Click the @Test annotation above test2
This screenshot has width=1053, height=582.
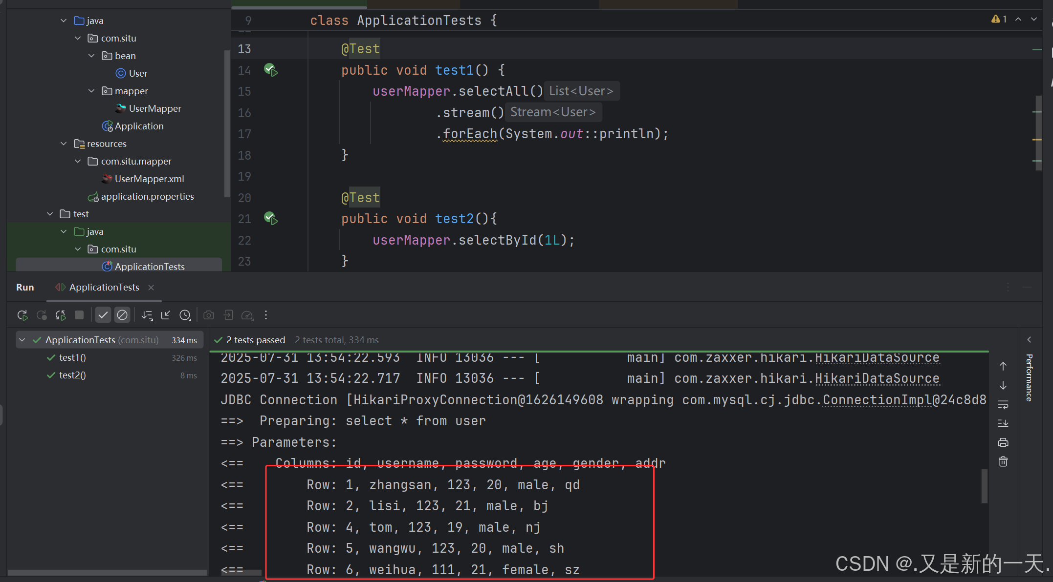360,197
